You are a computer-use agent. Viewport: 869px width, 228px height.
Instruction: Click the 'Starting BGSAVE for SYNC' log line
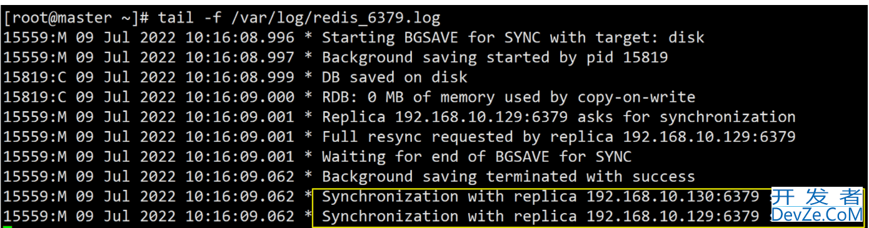click(x=354, y=37)
